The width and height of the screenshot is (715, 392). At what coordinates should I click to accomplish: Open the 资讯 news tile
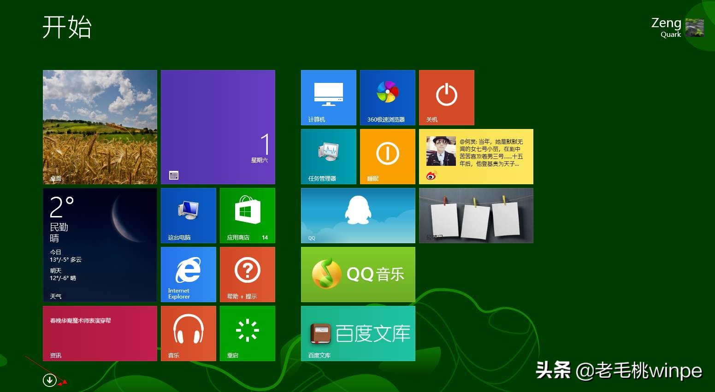(x=100, y=333)
